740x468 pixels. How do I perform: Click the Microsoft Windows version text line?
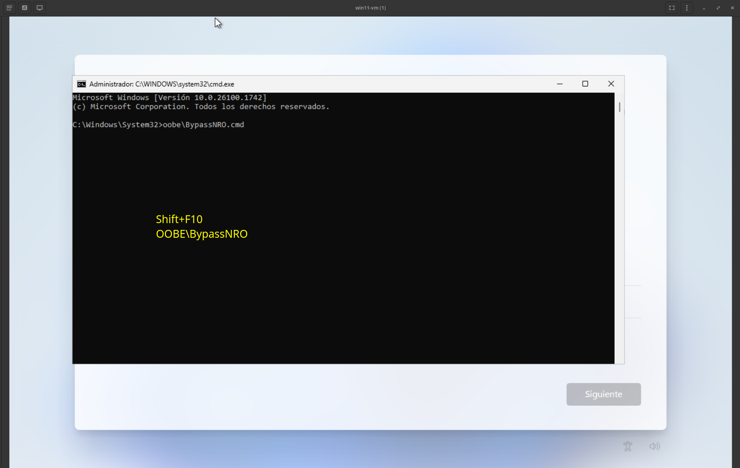click(169, 97)
